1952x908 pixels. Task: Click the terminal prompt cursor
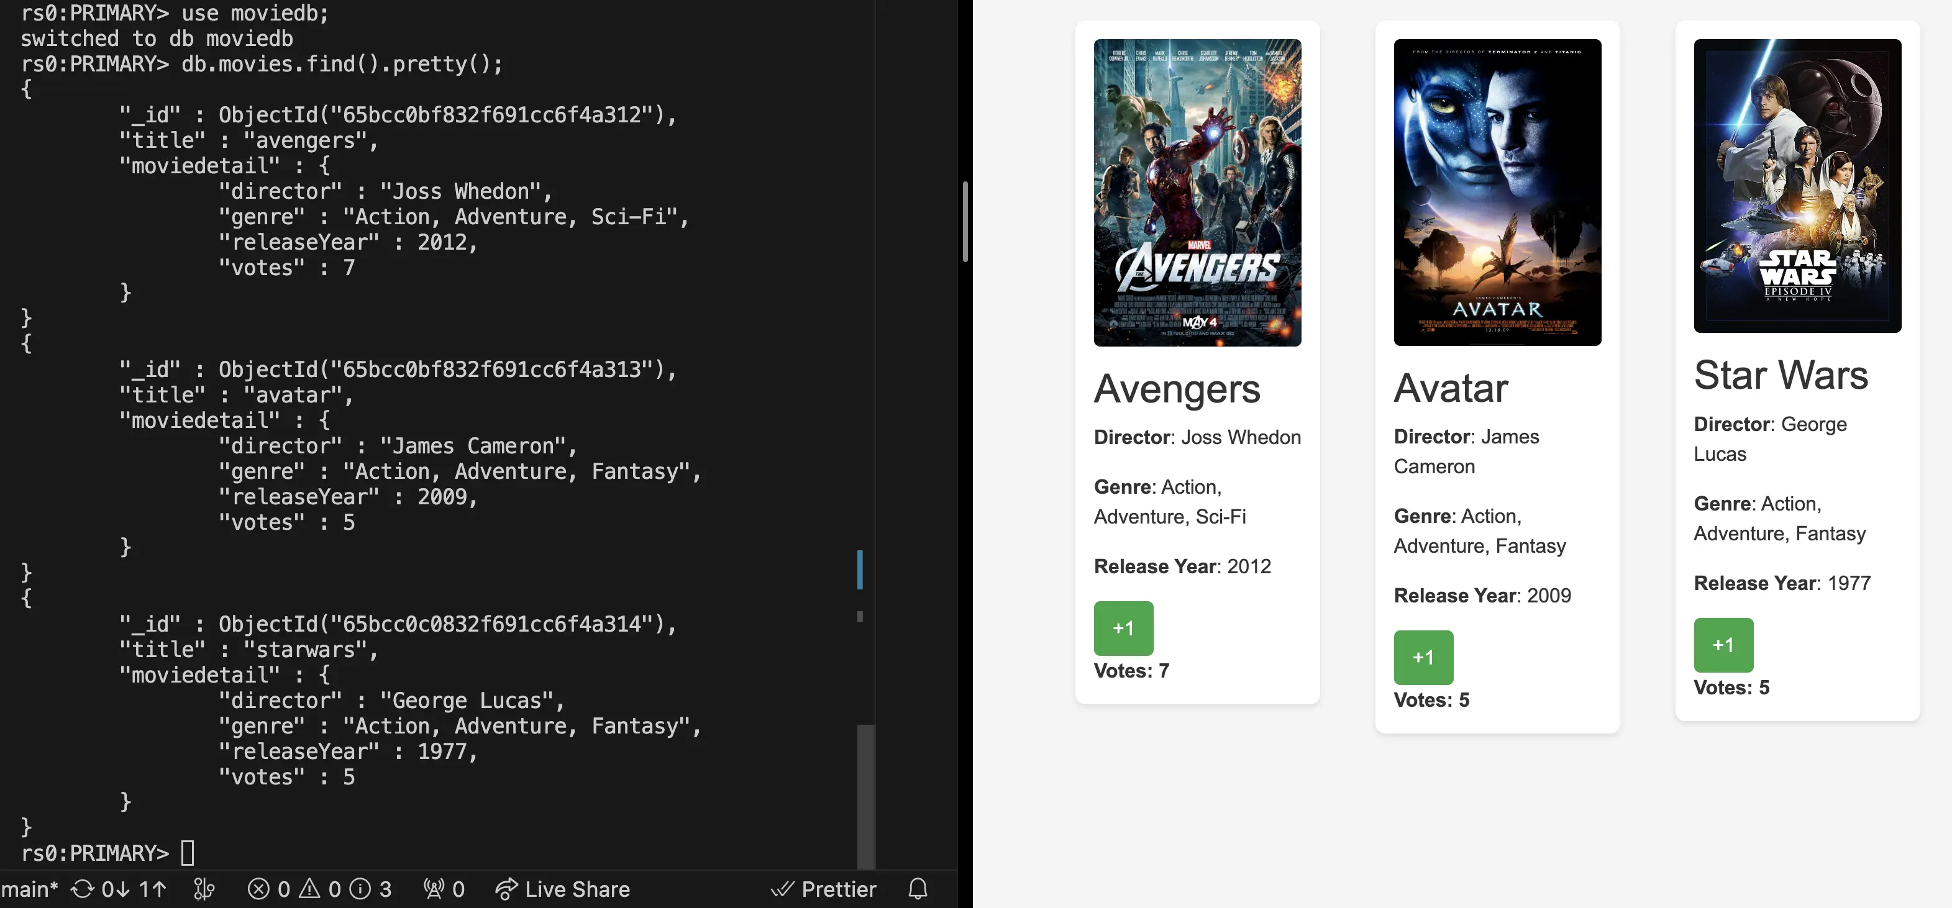188,853
